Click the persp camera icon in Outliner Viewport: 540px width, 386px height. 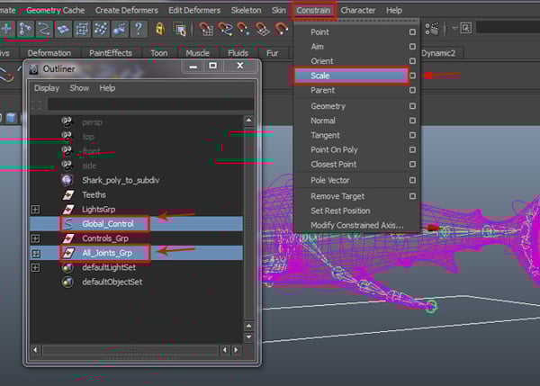click(x=67, y=121)
